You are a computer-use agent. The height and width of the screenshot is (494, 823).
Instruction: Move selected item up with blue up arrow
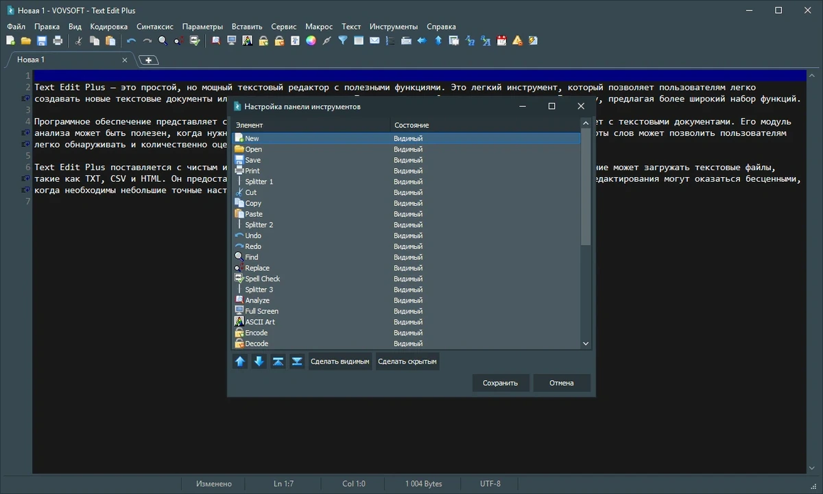pyautogui.click(x=240, y=362)
